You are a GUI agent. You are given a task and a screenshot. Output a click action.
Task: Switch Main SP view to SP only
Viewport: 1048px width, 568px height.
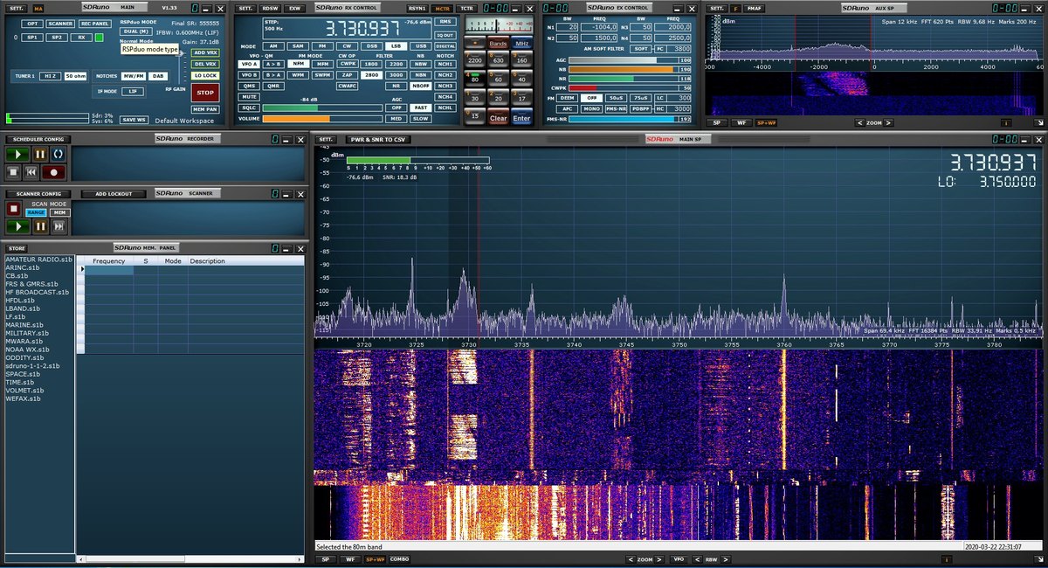pos(325,559)
